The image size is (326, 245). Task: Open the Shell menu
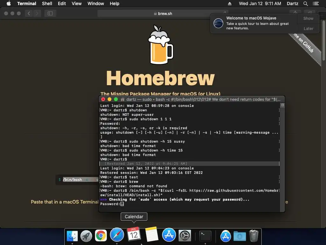tap(47, 4)
